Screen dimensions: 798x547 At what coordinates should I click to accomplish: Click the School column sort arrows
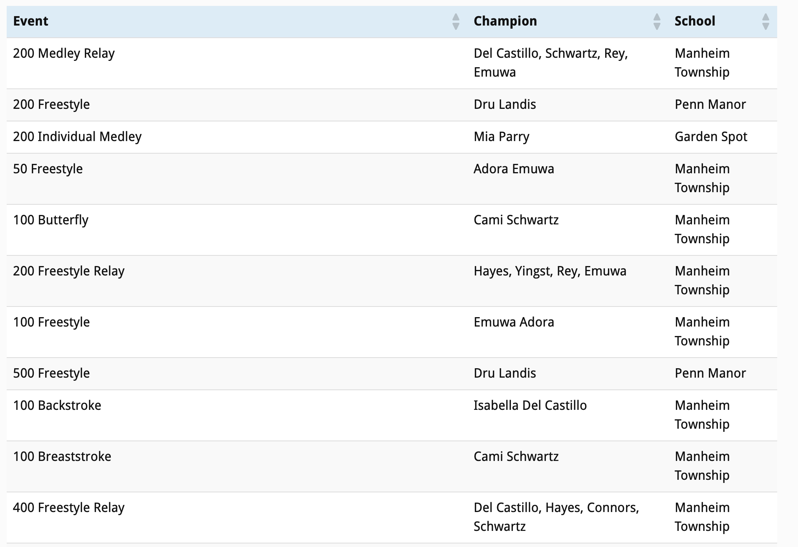pos(765,22)
